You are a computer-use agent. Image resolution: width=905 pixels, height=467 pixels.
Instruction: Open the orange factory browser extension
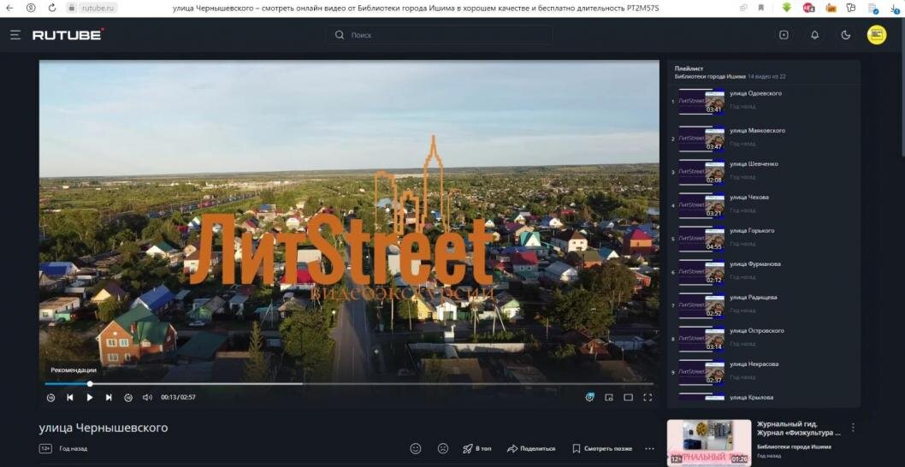pos(831,8)
